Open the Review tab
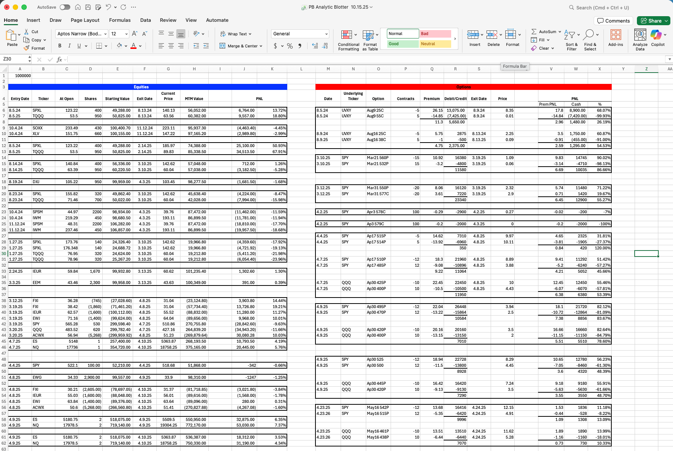Screen dimensions: 673x451 (x=168, y=20)
